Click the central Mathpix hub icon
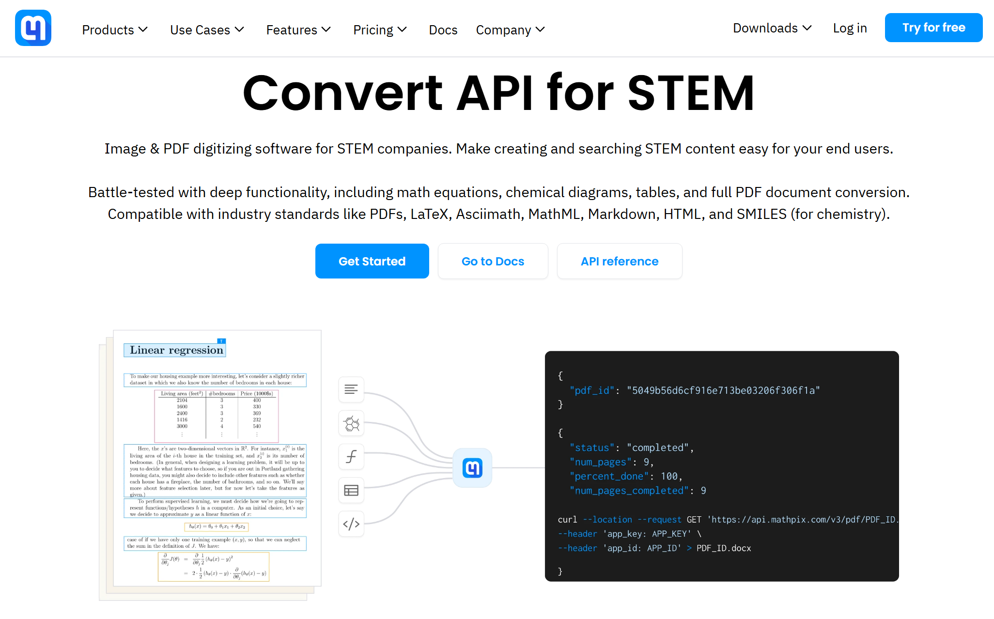Image resolution: width=994 pixels, height=619 pixels. coord(472,468)
